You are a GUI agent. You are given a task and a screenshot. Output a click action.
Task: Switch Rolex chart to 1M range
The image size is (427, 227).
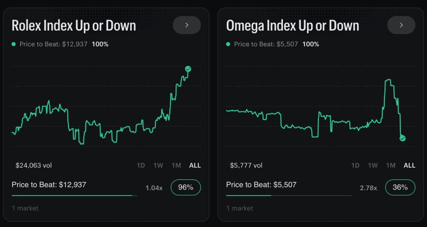176,165
